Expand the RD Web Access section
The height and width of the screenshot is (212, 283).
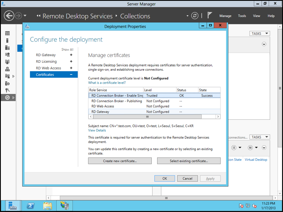pos(71,68)
